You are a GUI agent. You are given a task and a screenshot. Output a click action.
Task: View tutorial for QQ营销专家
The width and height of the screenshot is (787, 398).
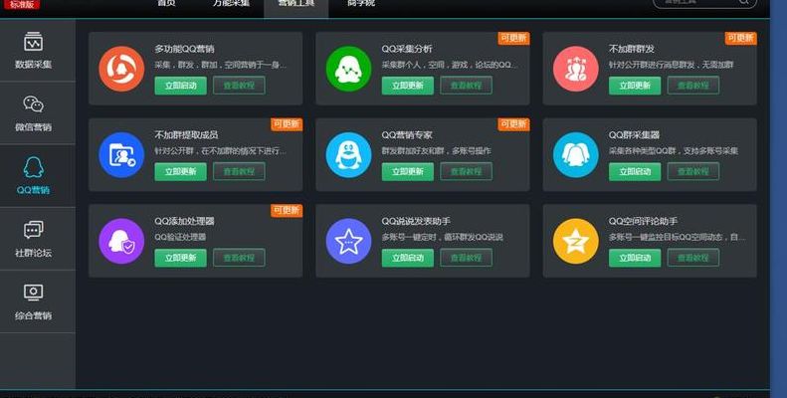tap(467, 172)
